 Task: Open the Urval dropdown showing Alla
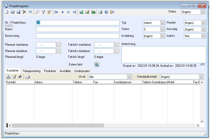129,77
